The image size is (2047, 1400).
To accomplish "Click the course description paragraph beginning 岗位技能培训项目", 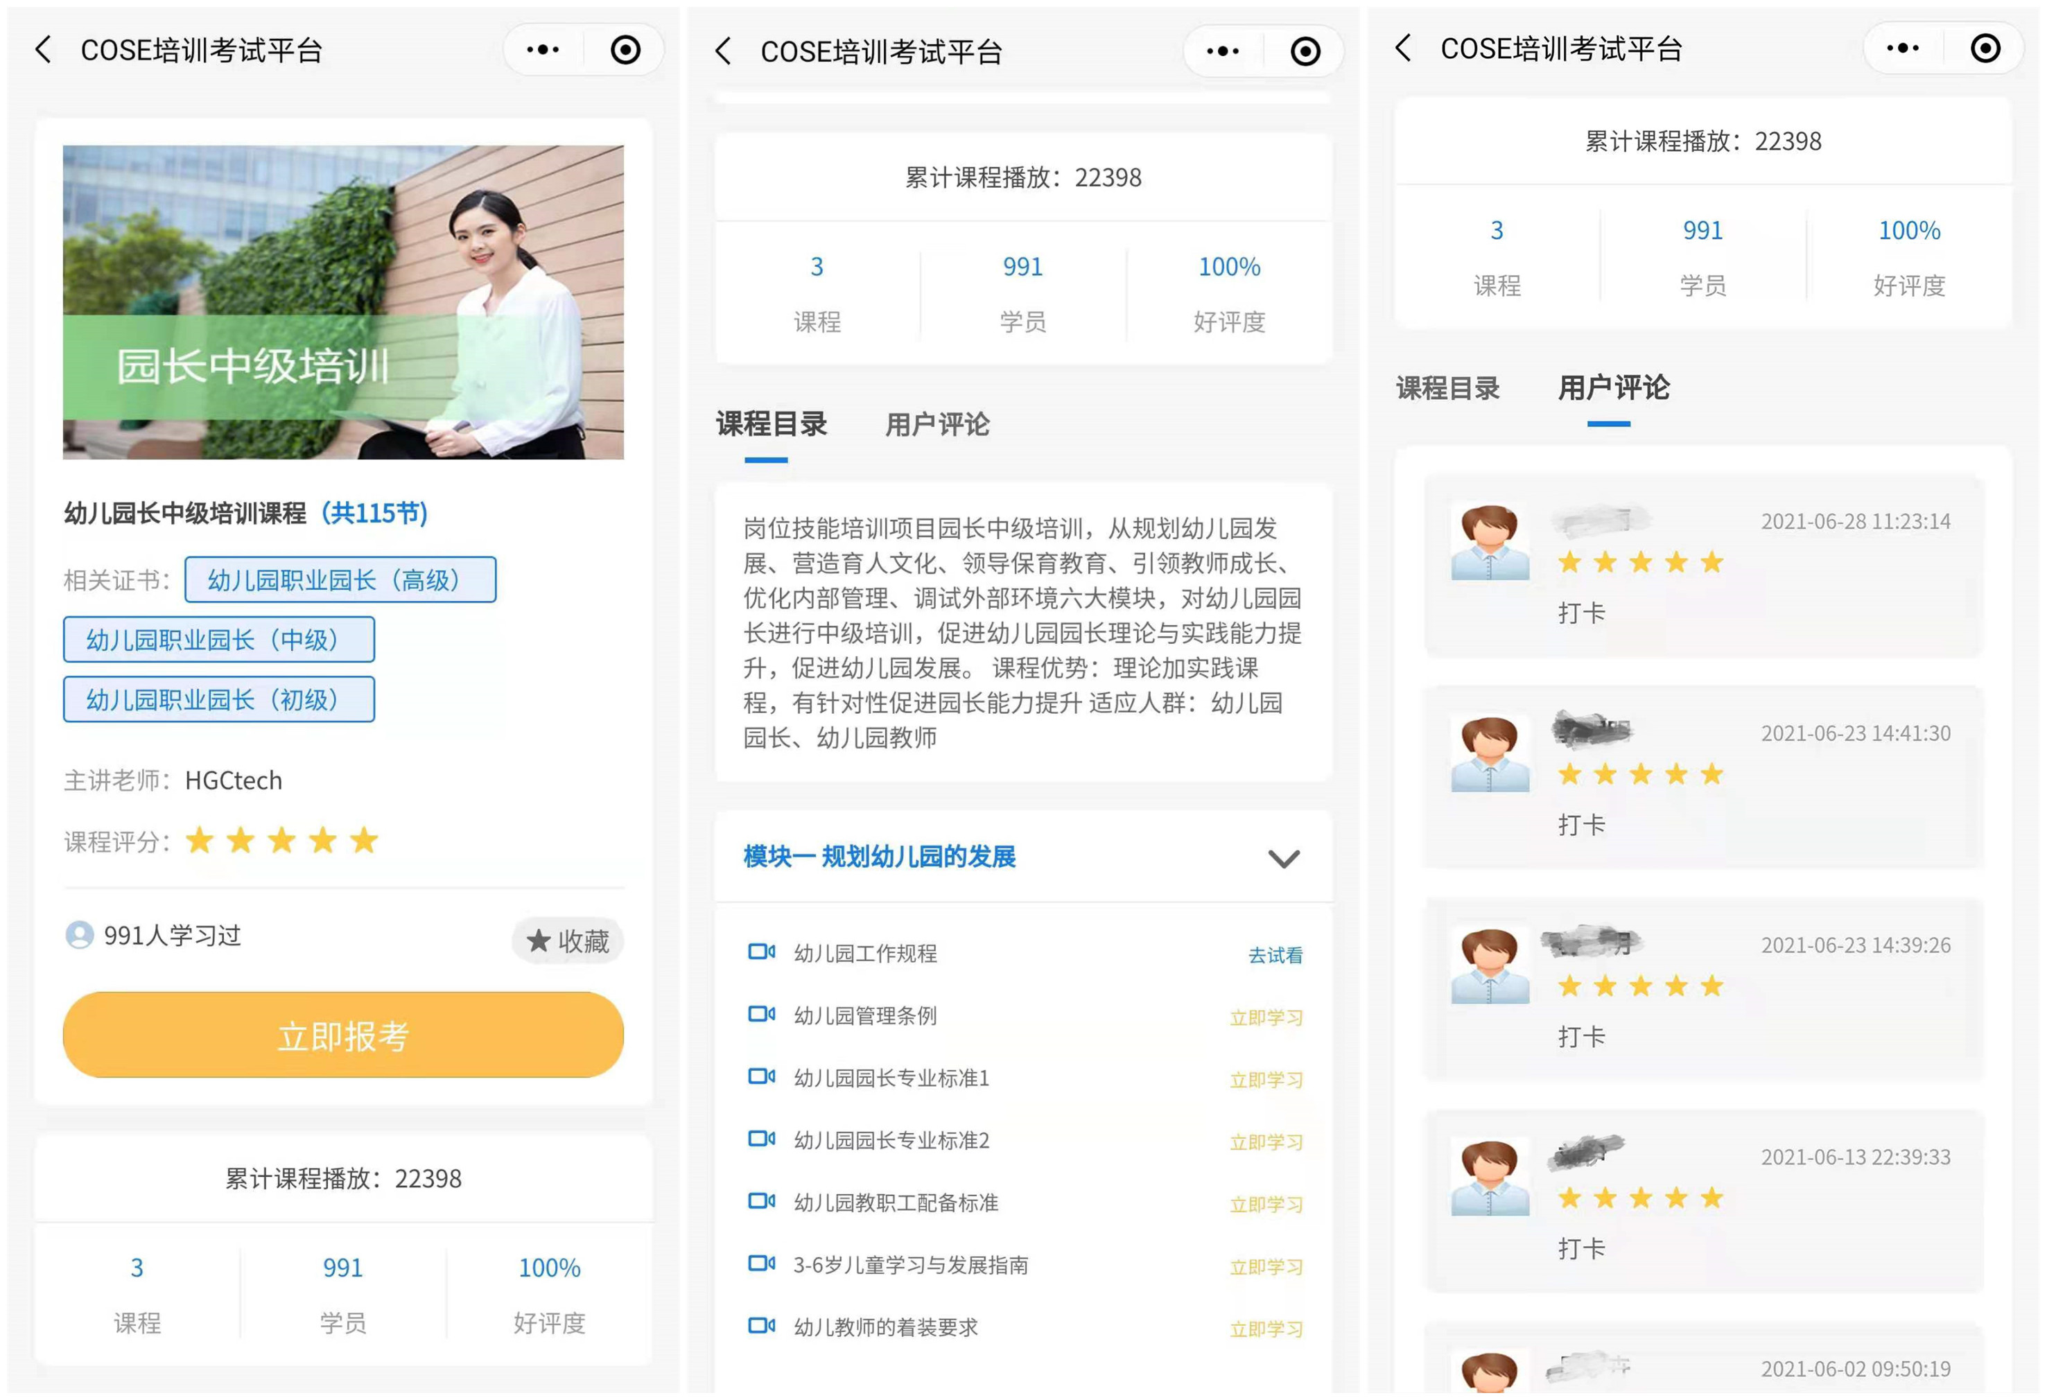I will point(1022,632).
